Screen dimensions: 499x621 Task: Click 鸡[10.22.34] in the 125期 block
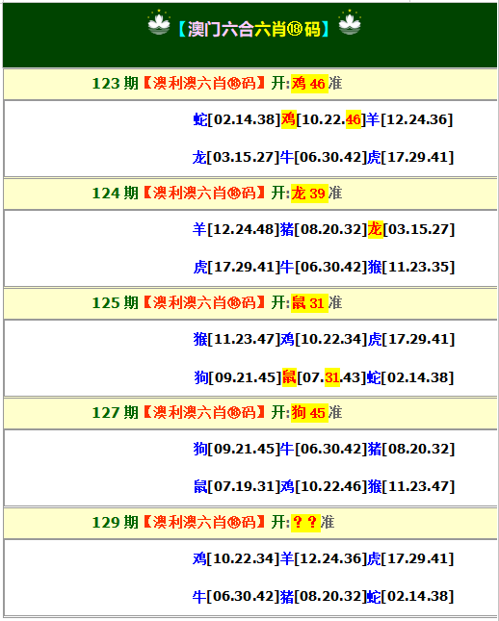pyautogui.click(x=324, y=339)
